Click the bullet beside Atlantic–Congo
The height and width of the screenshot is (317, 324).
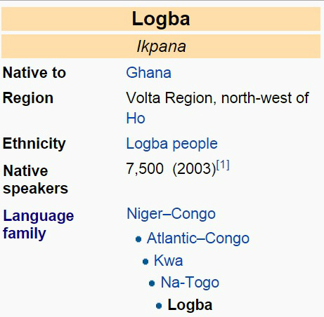138,239
